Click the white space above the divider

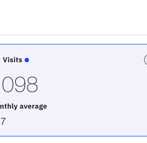point(73,17)
